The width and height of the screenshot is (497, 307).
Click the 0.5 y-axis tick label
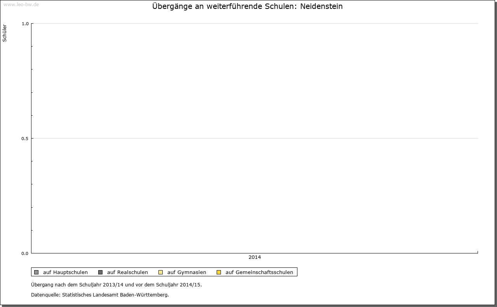coord(25,139)
